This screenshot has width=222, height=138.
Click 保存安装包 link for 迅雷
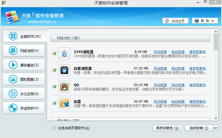click(198, 102)
